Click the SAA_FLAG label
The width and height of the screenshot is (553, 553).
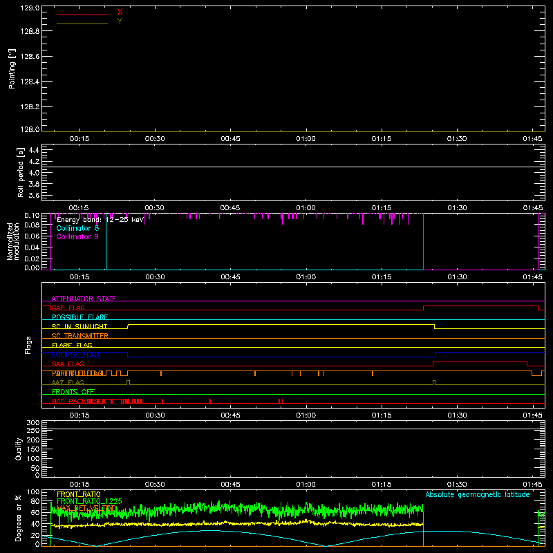tap(68, 364)
